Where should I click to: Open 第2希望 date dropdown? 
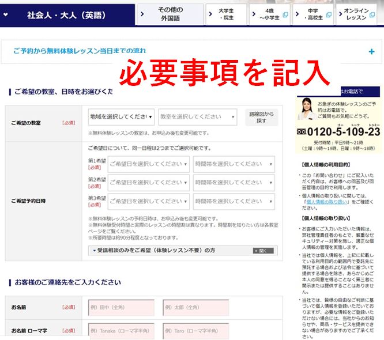148,183
